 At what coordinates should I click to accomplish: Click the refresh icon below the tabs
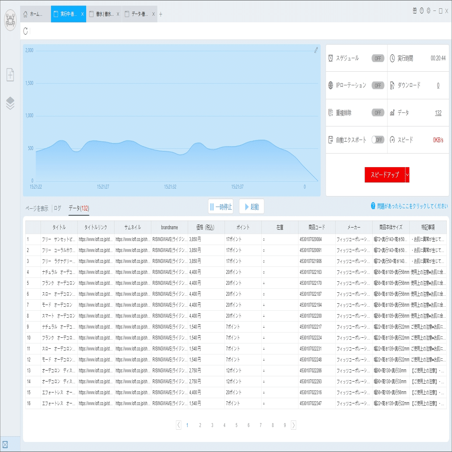(26, 31)
